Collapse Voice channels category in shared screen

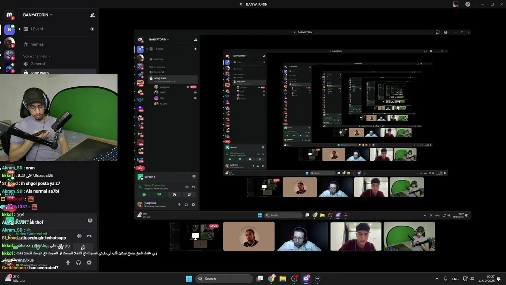[x=159, y=67]
